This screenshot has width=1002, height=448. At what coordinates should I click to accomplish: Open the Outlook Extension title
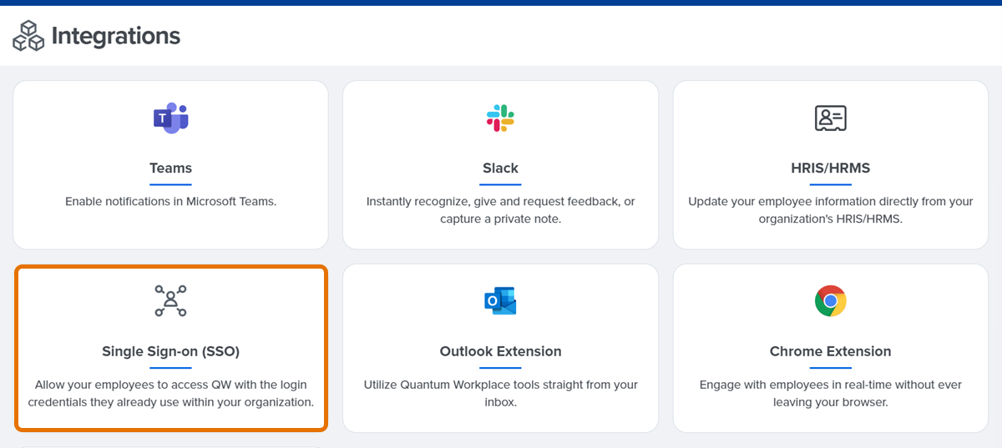click(x=500, y=351)
